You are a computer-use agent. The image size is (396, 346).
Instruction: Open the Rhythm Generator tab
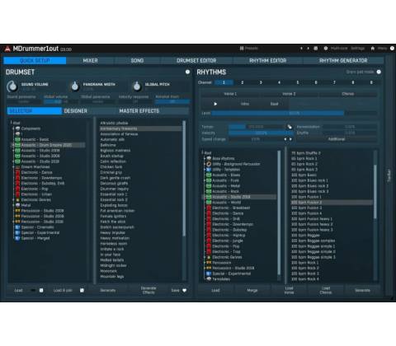[343, 60]
